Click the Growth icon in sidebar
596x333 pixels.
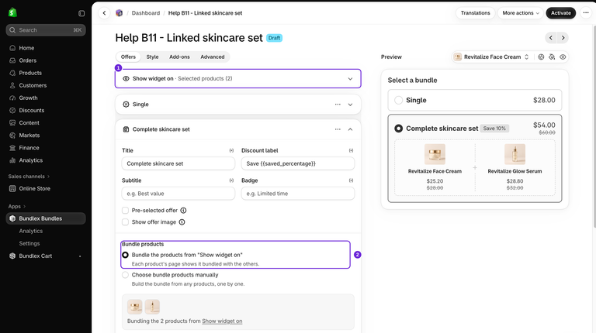[12, 98]
